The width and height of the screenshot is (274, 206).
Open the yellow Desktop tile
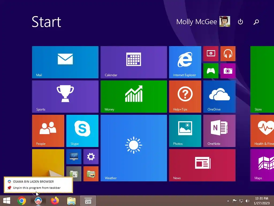coord(48,163)
